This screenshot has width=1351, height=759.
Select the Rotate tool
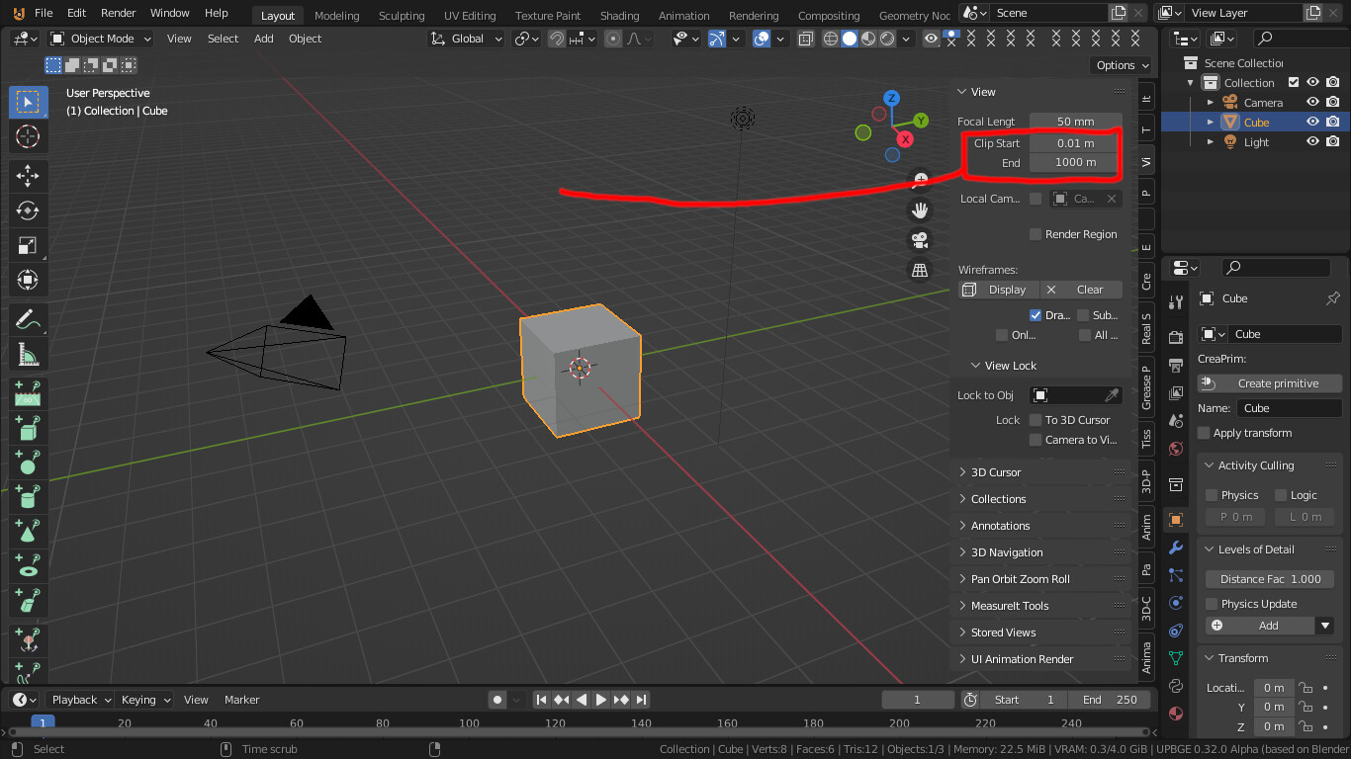(x=28, y=211)
